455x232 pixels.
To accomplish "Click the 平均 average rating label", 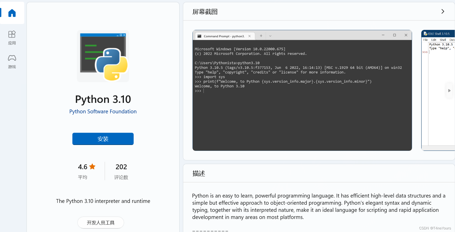I will pos(83,177).
